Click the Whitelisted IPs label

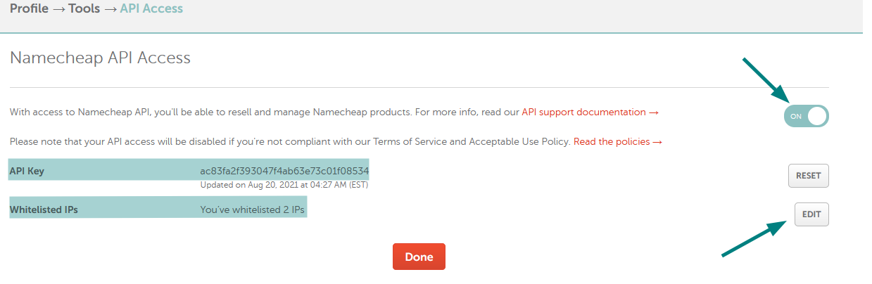point(44,209)
